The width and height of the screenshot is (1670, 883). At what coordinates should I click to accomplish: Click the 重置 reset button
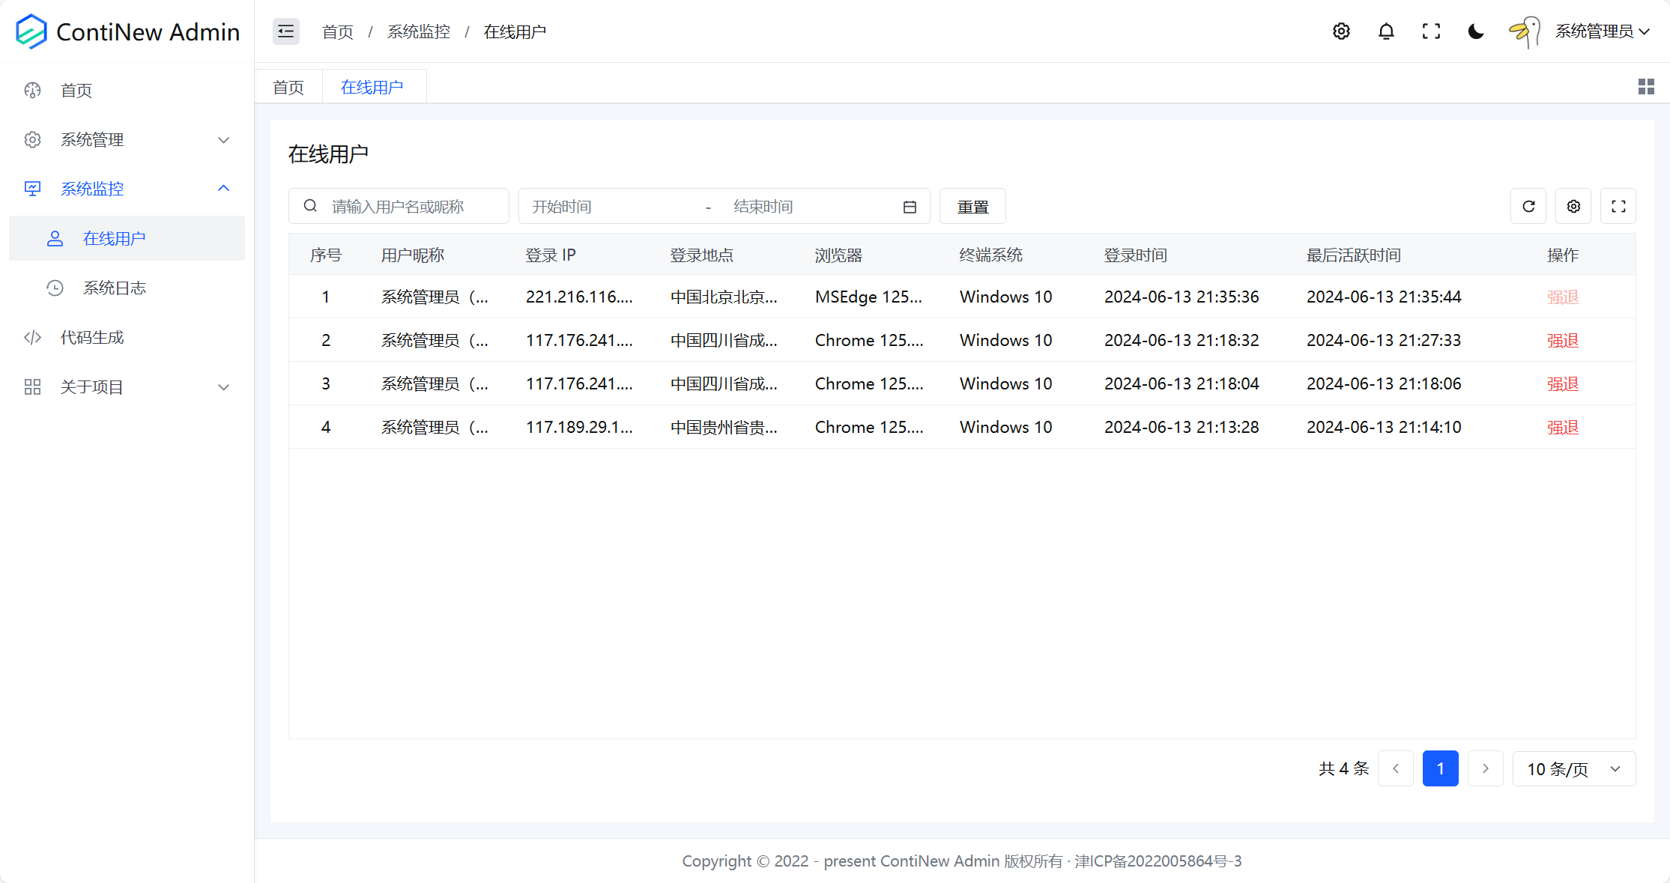click(972, 206)
